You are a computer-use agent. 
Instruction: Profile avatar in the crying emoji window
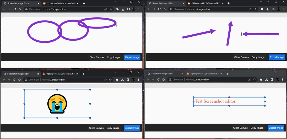[x=133, y=80]
